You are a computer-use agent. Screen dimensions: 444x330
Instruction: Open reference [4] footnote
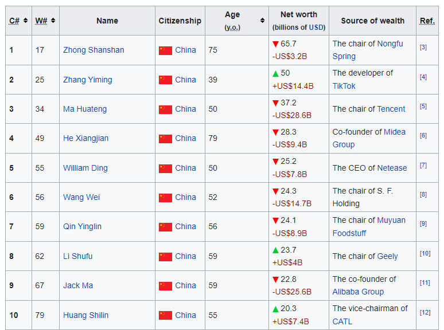pos(423,77)
